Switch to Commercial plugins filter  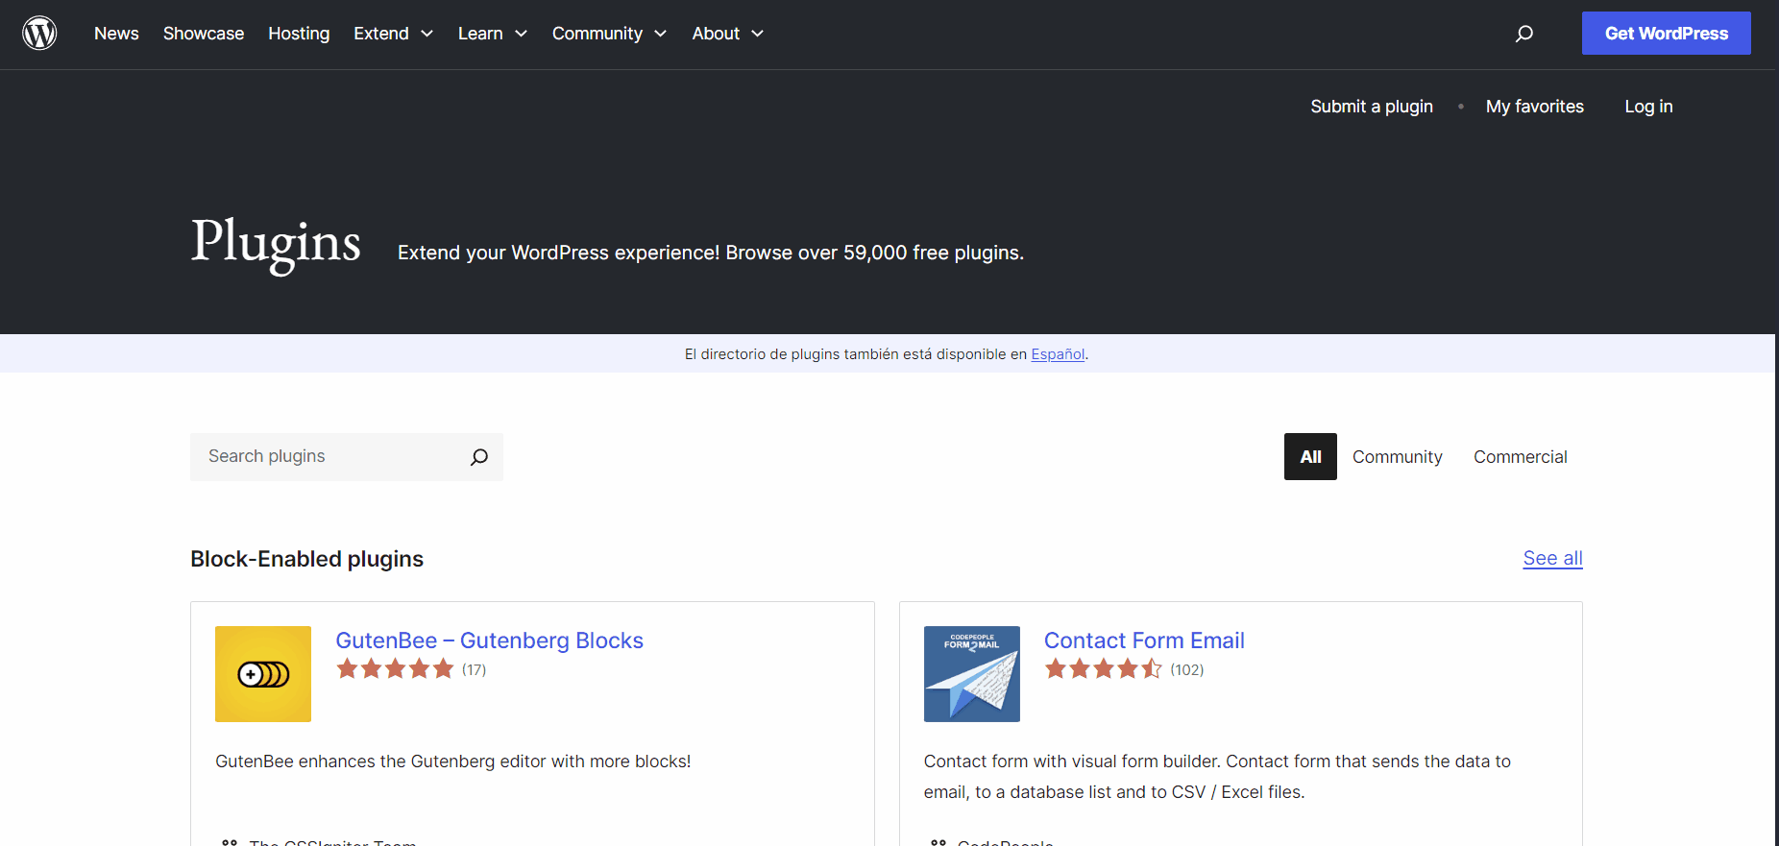(x=1520, y=457)
